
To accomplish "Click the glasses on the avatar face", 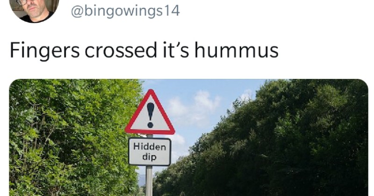I will (x=22, y=2).
